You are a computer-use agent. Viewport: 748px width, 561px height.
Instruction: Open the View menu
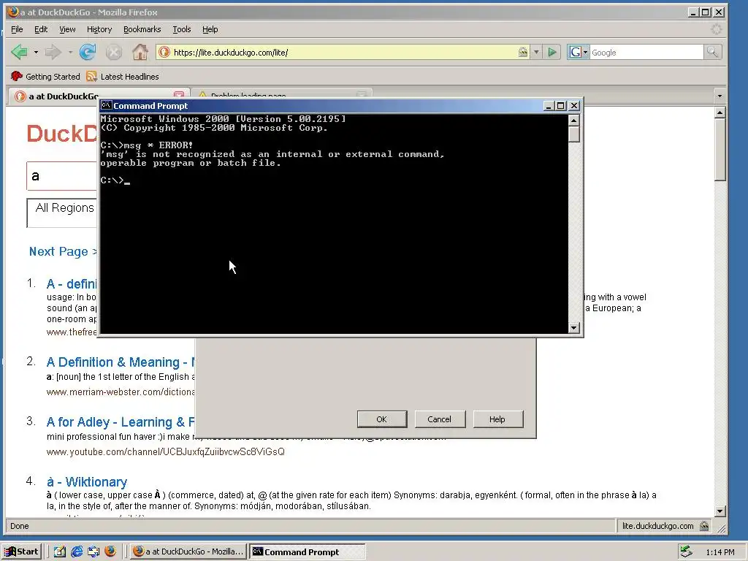pyautogui.click(x=67, y=29)
